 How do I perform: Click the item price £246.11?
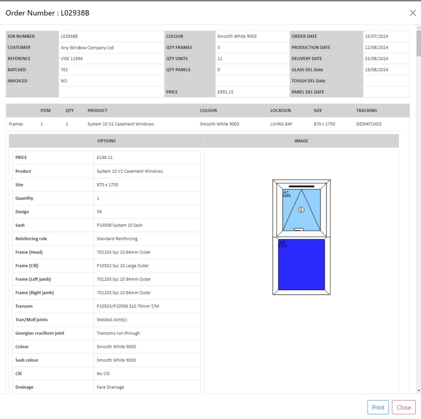point(104,158)
